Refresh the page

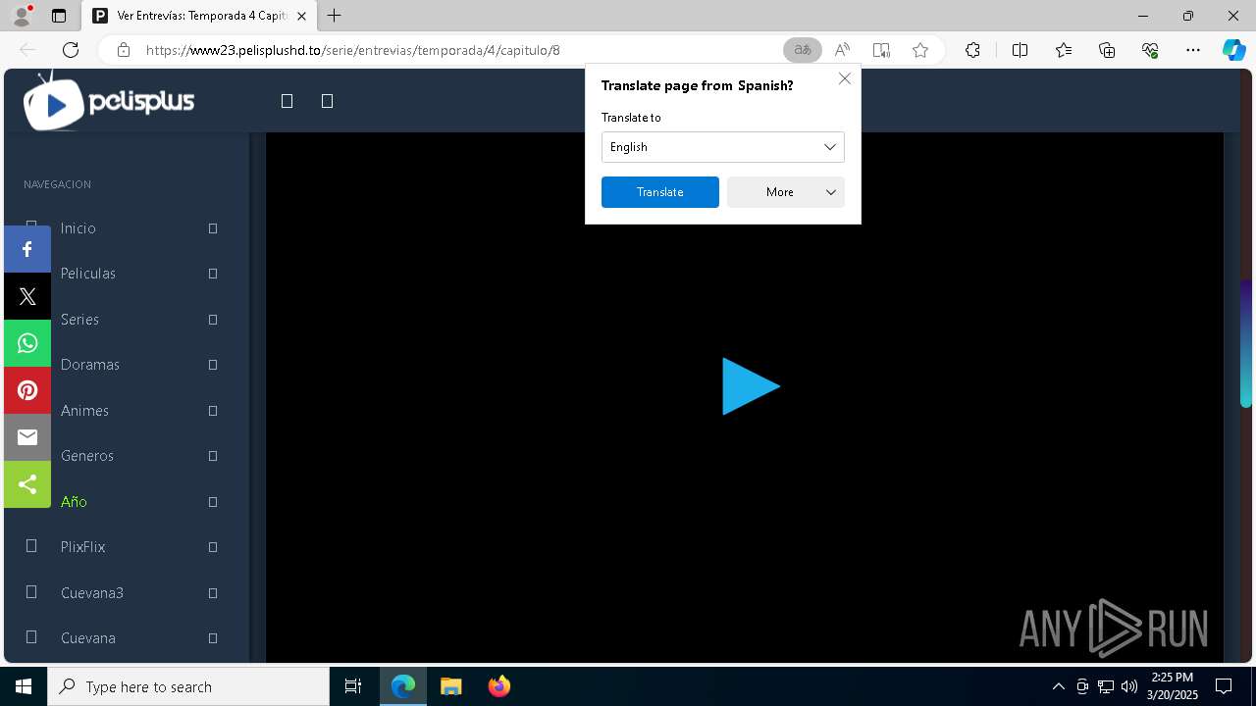(71, 50)
